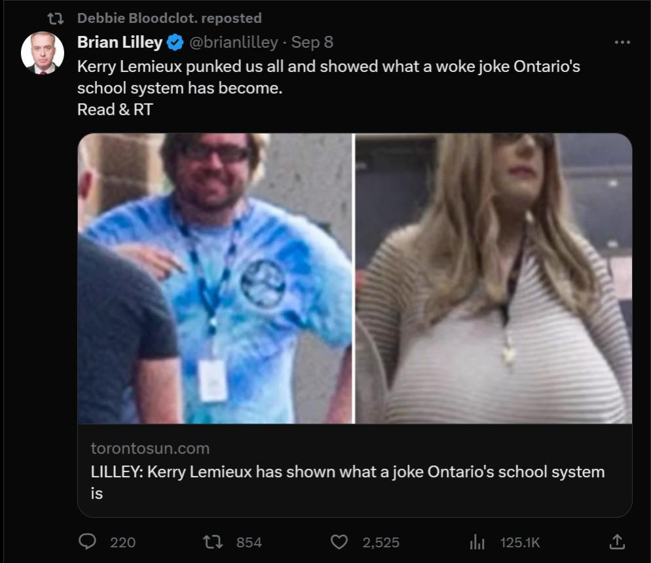Image resolution: width=651 pixels, height=563 pixels.
Task: Click the right striped sweater photo
Action: (494, 278)
